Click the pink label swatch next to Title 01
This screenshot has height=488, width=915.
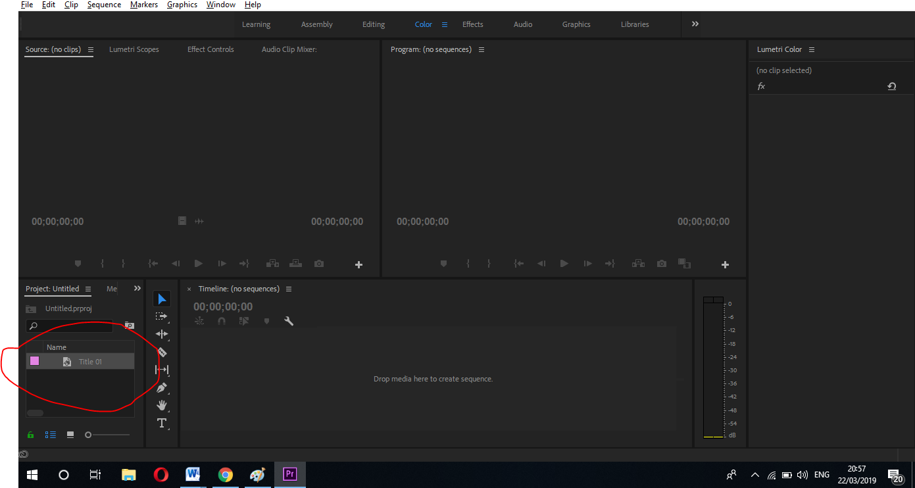34,360
